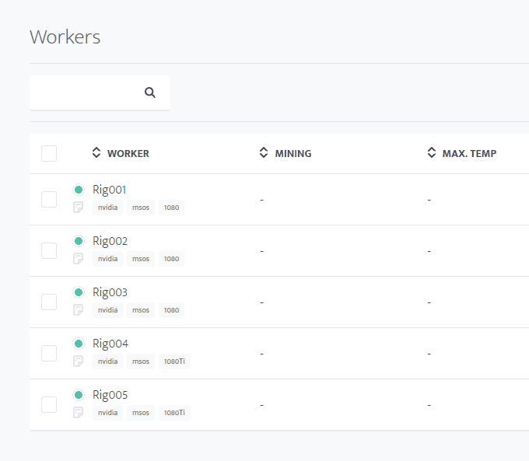Image resolution: width=529 pixels, height=461 pixels.
Task: Click the nvidia tag on Rig001
Action: 107,208
